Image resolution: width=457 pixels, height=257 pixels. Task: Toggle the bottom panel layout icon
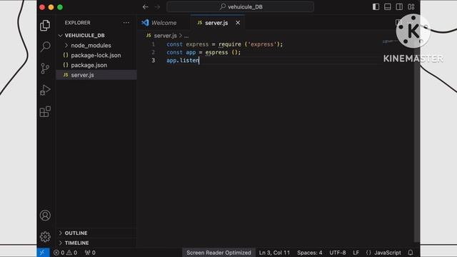pos(388,6)
